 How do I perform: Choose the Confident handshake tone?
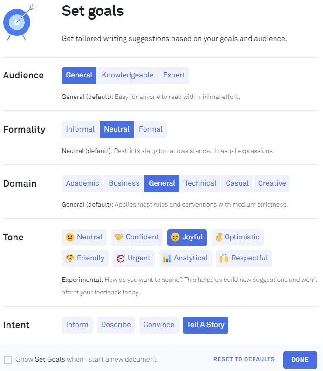(137, 237)
